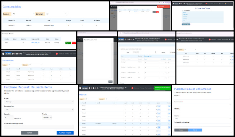
Task: Click Preferred Brand field in Reusable Items form
Action: [39, 127]
